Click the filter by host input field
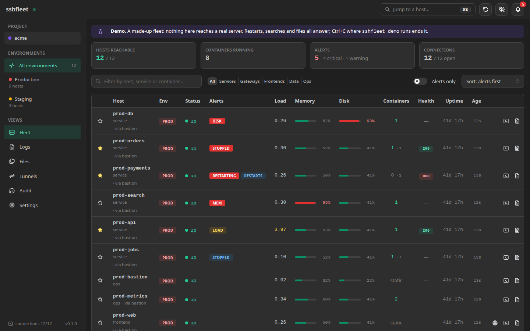This screenshot has width=530, height=331. click(x=146, y=81)
